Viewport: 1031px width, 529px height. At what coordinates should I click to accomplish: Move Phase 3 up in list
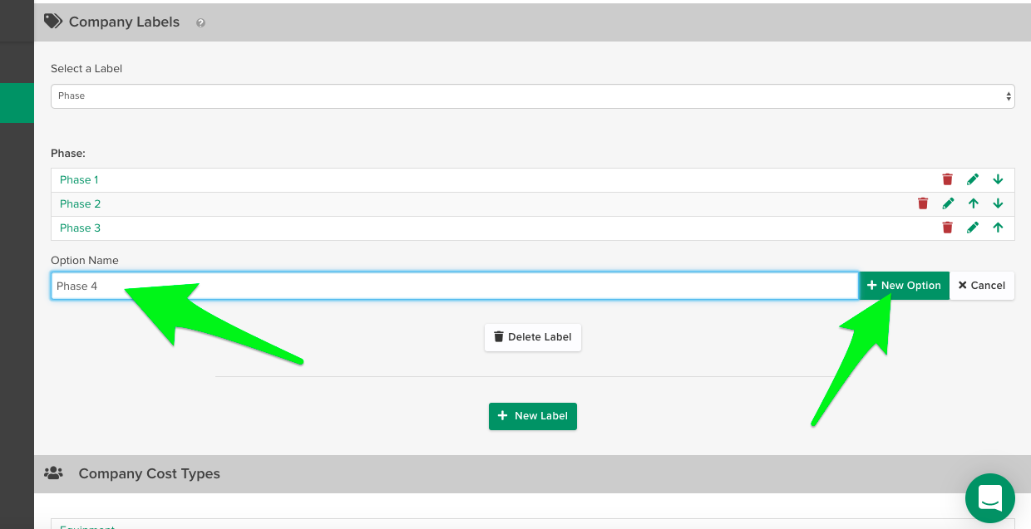[x=998, y=228]
